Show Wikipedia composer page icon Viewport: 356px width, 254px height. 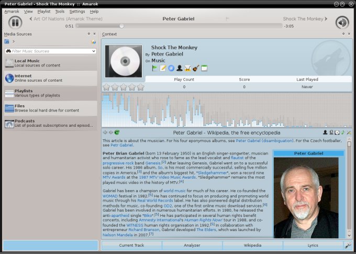[331, 132]
